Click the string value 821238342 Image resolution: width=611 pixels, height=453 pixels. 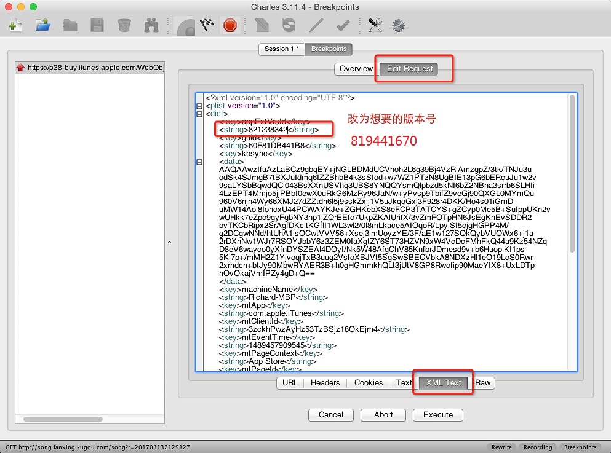[x=268, y=130]
